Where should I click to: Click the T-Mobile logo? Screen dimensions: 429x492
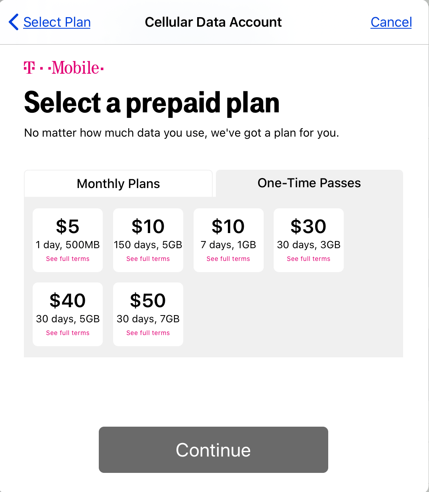64,68
